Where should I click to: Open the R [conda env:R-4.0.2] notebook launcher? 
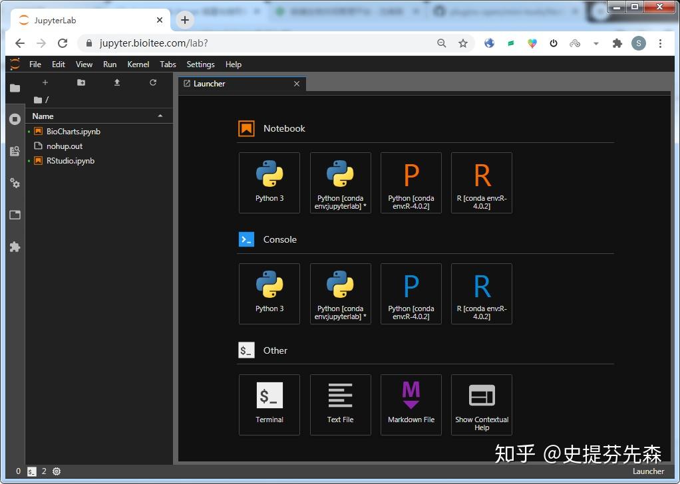point(481,182)
